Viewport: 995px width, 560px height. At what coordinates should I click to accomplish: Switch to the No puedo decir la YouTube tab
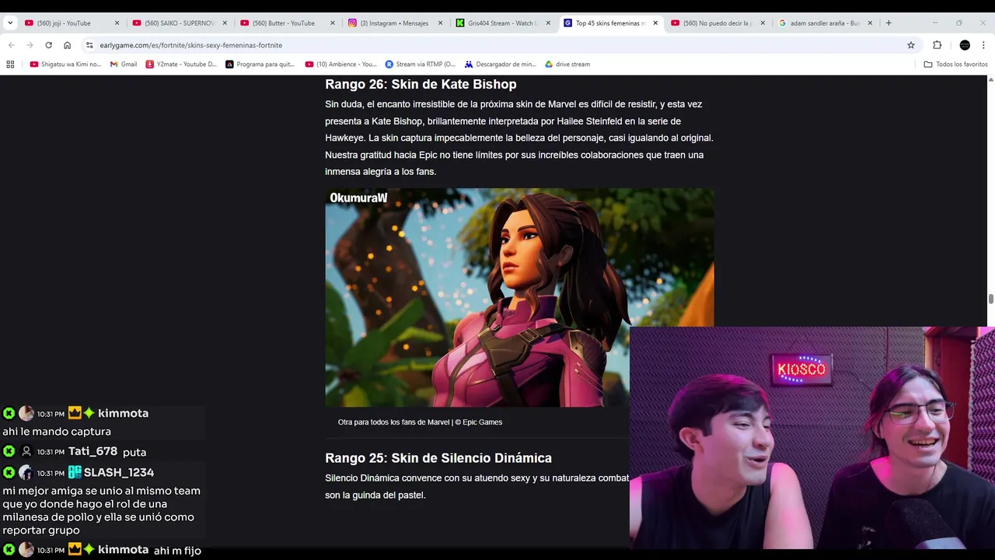717,23
